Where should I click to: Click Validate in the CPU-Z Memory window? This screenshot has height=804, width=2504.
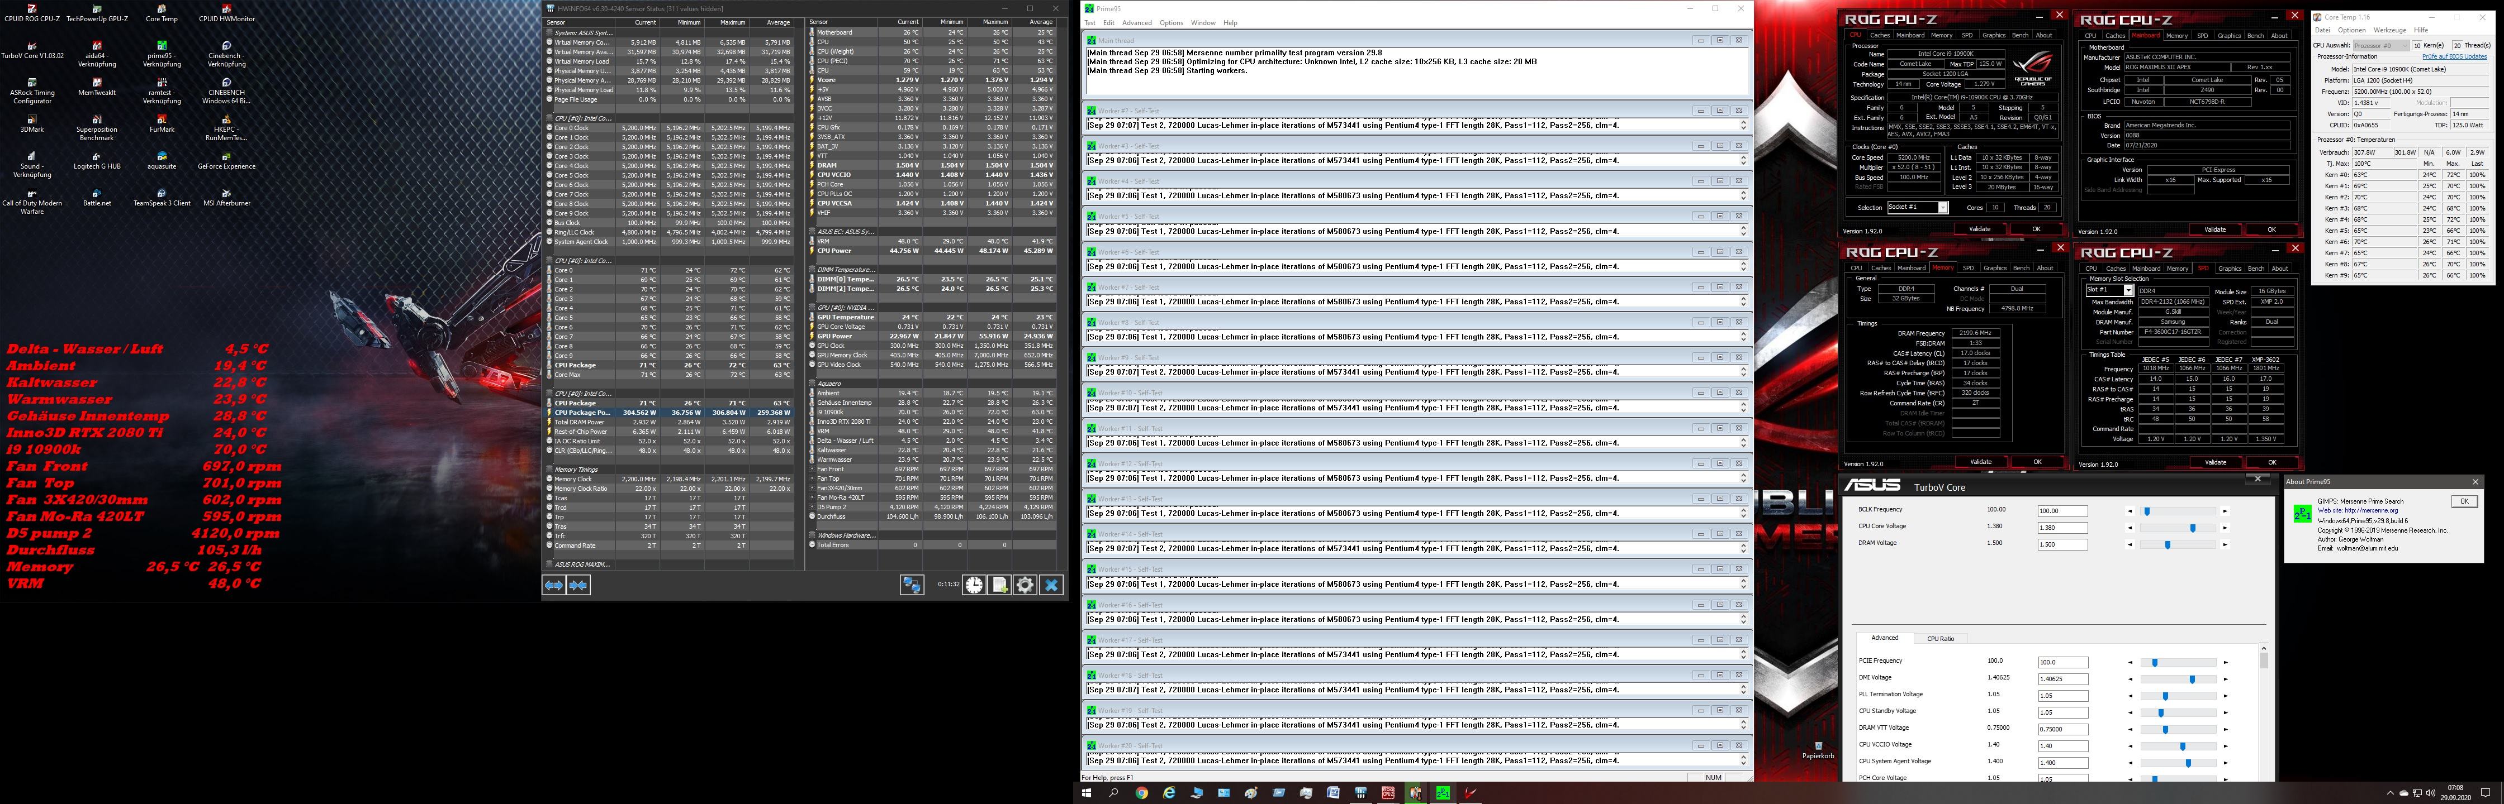tap(1980, 461)
